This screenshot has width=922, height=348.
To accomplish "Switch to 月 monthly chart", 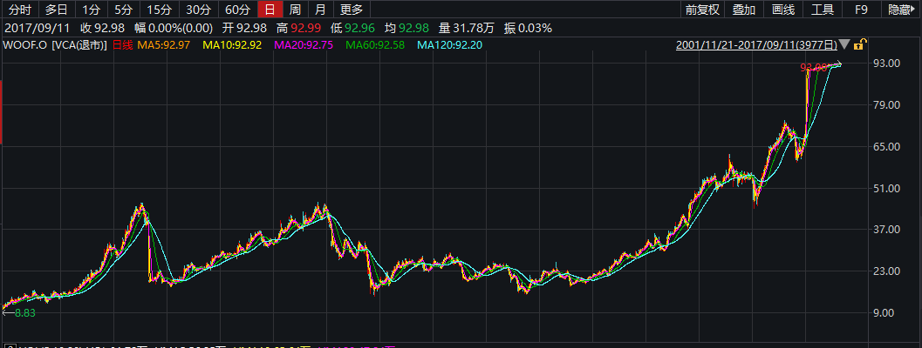I will click(x=320, y=10).
